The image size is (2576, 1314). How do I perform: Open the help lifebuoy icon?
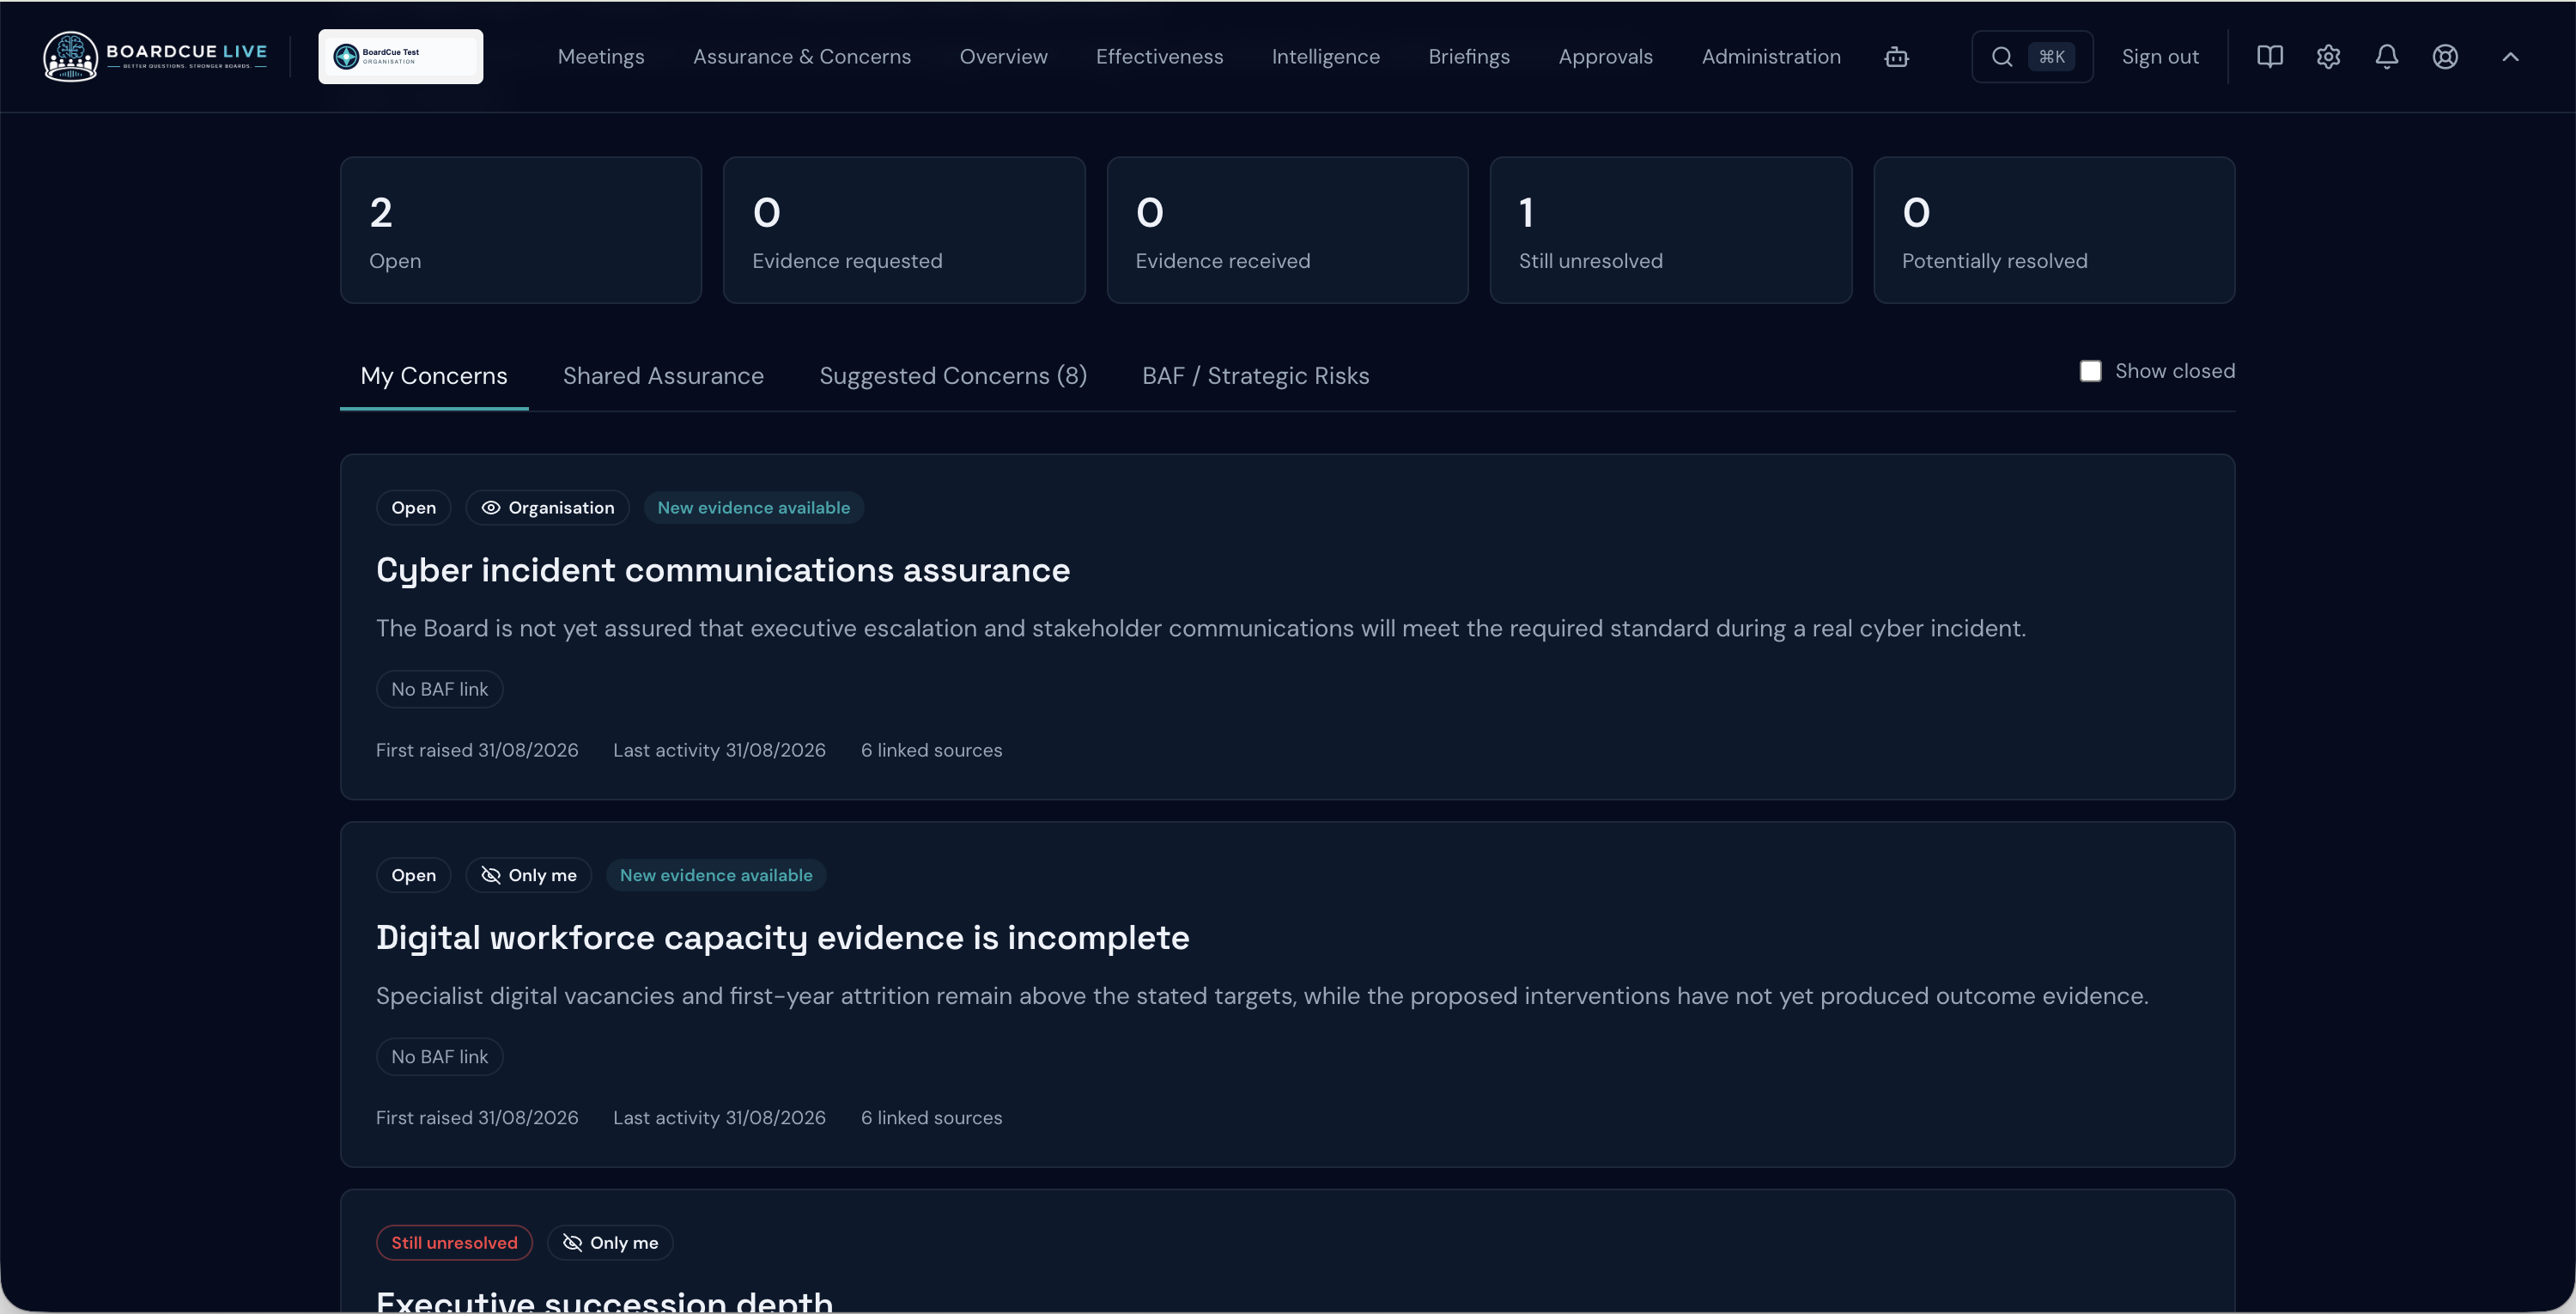click(2445, 57)
